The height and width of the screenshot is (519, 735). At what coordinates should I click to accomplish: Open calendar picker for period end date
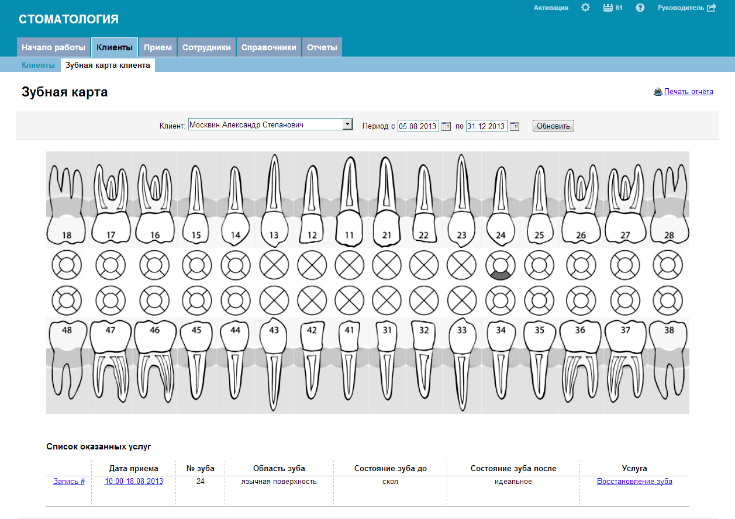[515, 126]
